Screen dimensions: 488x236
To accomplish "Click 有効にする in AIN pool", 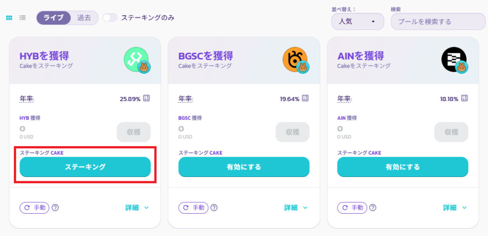I will tap(403, 167).
